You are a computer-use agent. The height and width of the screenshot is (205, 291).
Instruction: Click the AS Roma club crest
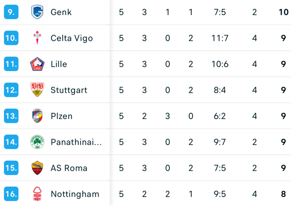37,168
